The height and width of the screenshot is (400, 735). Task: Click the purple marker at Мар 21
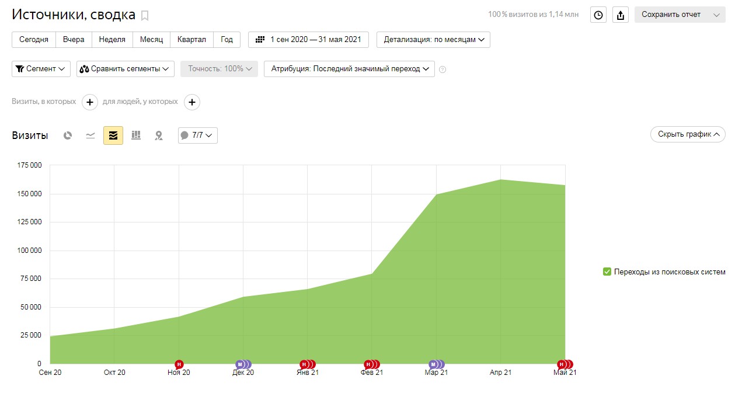(433, 364)
